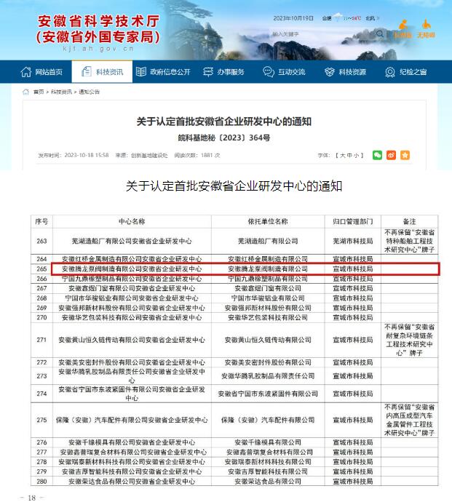This screenshot has width=452, height=502.
Task: Click row number 280
Action: click(41, 482)
